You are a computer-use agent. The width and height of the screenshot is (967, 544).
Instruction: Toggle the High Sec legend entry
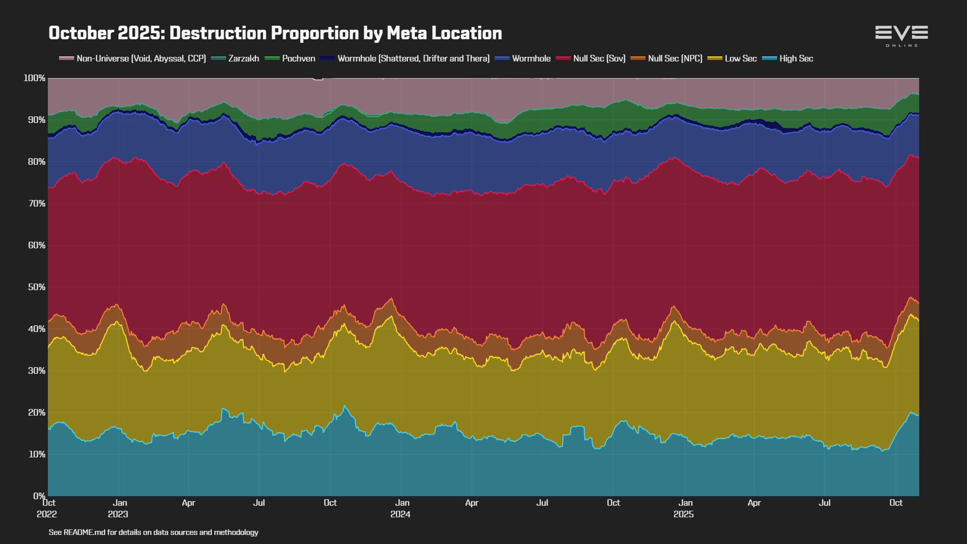tap(796, 58)
